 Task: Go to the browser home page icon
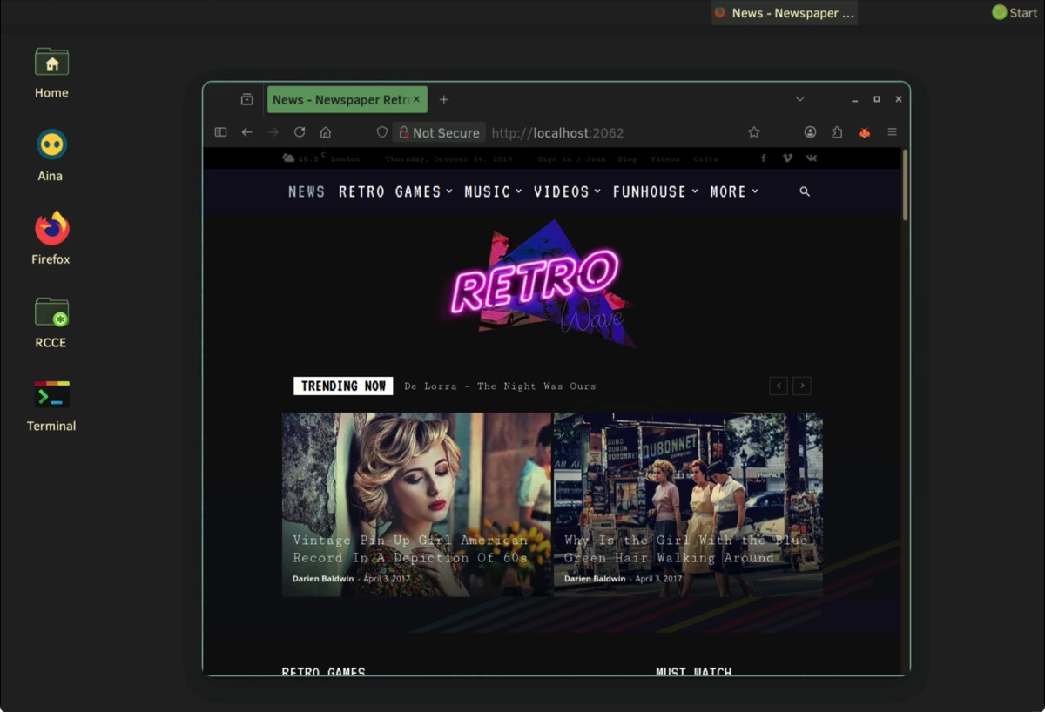(326, 132)
